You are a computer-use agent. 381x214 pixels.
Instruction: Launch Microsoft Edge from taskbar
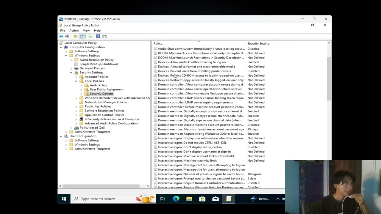[x=176, y=199]
